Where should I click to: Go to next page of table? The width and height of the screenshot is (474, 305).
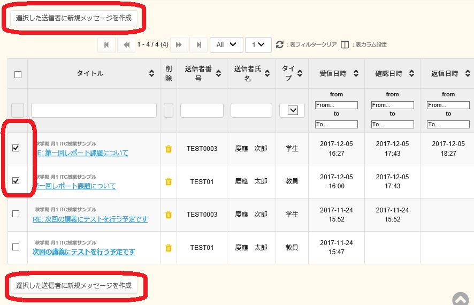(x=179, y=45)
